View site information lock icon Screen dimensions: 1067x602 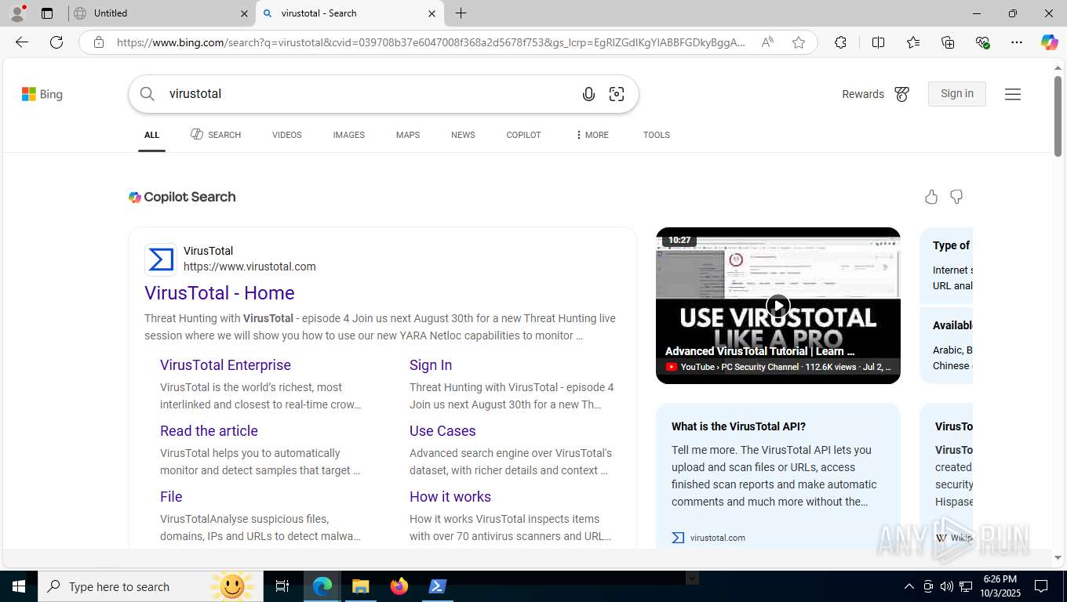99,42
